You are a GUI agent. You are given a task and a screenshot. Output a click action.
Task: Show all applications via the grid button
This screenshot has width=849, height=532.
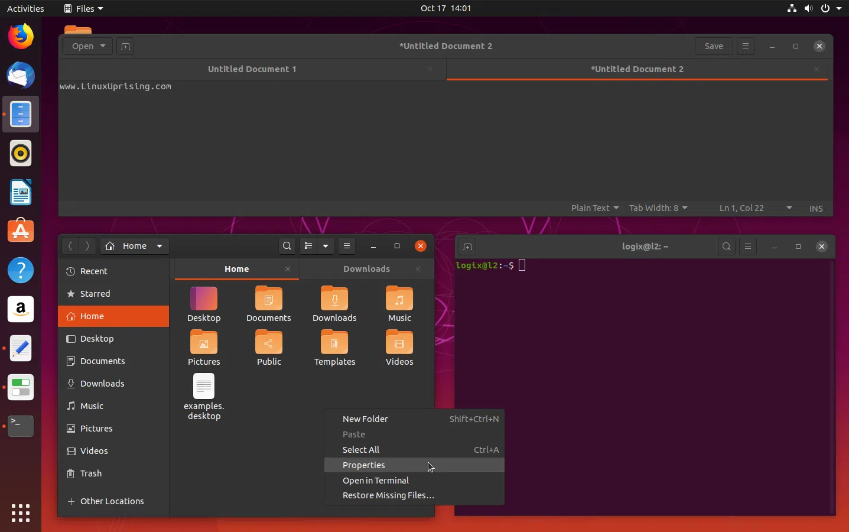pos(21,513)
